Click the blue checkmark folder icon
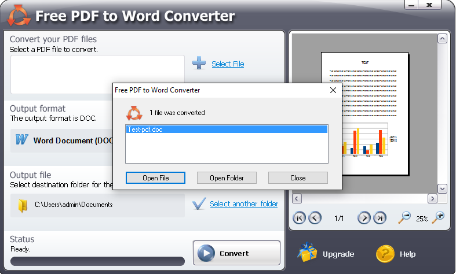 199,203
